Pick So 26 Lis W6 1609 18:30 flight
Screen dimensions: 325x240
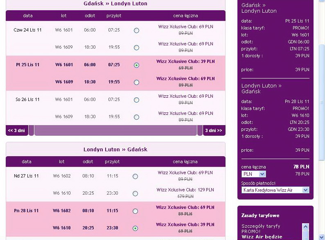136,117
